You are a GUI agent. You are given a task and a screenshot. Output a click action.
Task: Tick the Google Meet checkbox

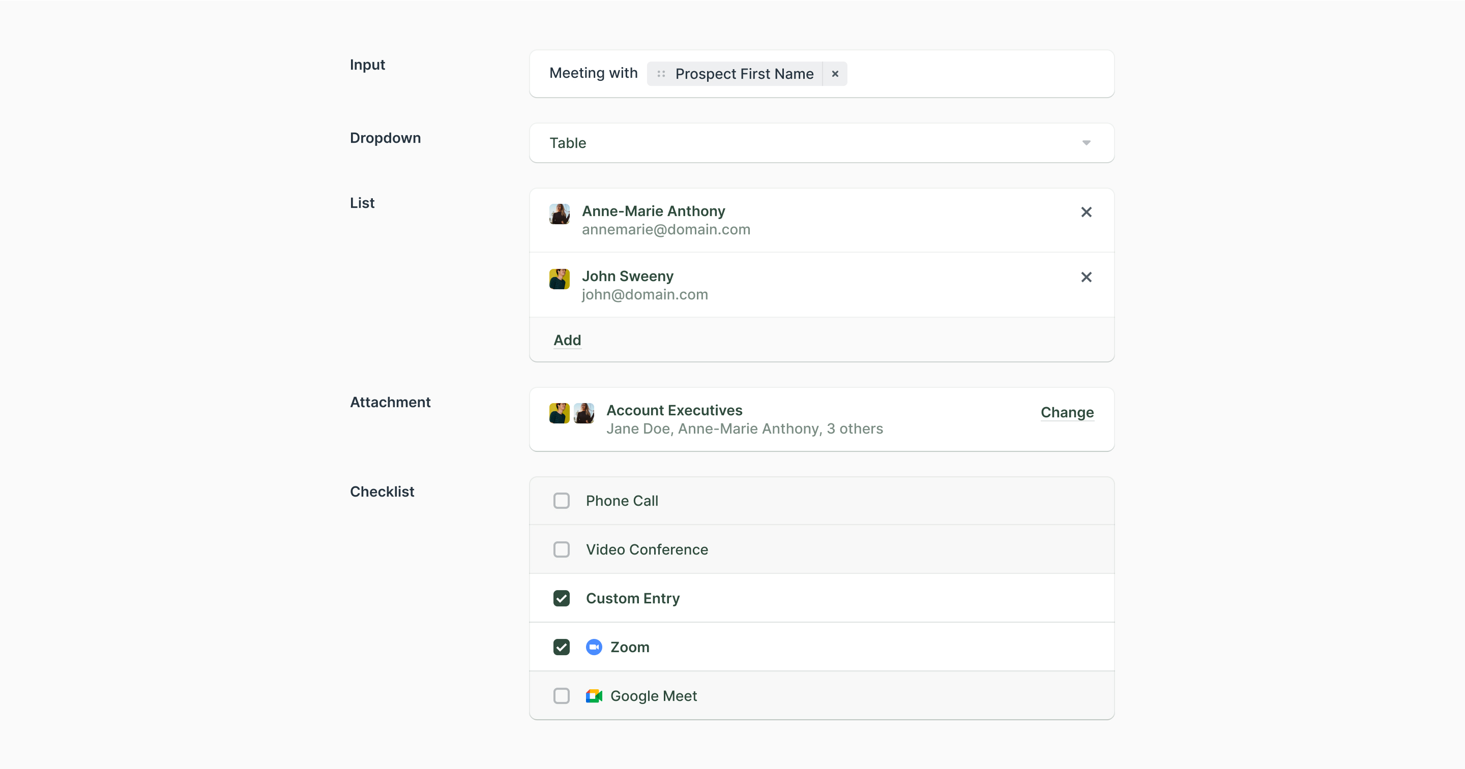pyautogui.click(x=561, y=696)
